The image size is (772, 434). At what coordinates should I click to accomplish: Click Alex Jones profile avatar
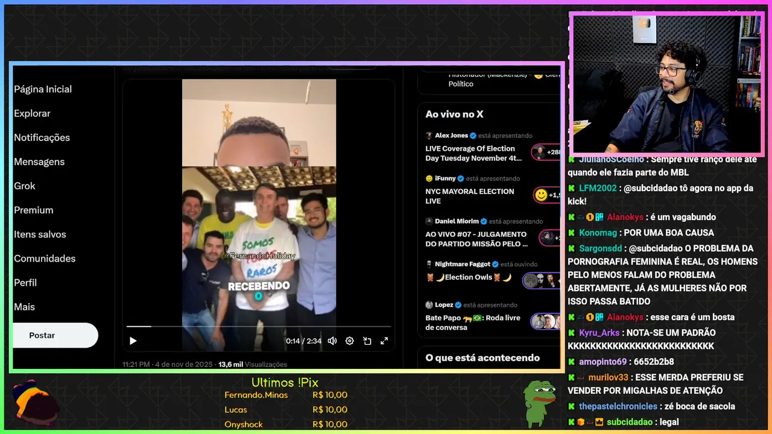click(429, 136)
